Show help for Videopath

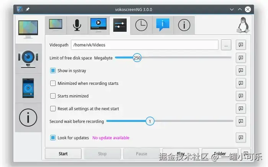pos(241,45)
